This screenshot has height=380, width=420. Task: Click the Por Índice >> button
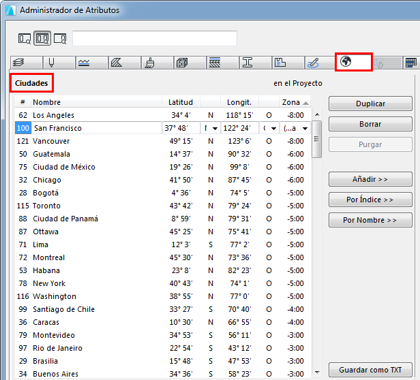click(370, 200)
